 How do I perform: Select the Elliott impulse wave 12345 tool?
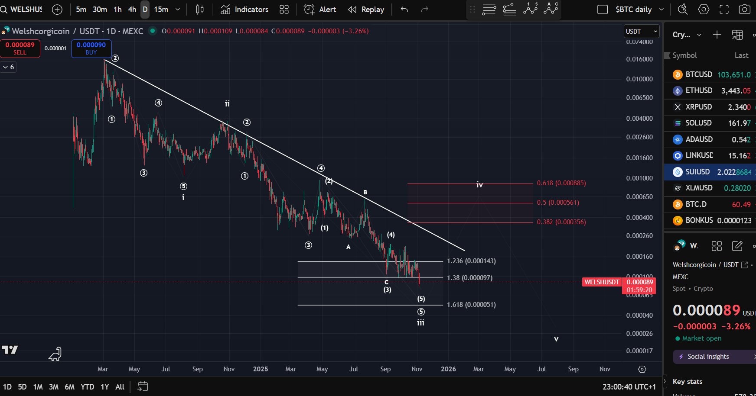coord(530,9)
